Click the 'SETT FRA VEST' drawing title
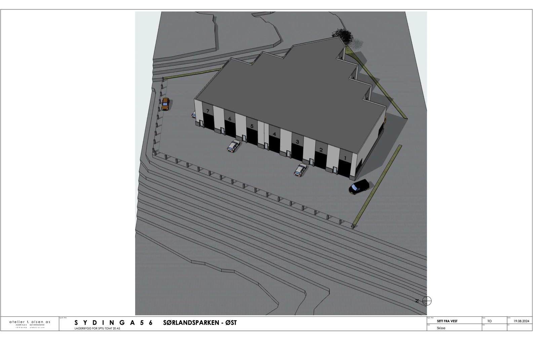This screenshot has width=538, height=342. click(x=447, y=321)
